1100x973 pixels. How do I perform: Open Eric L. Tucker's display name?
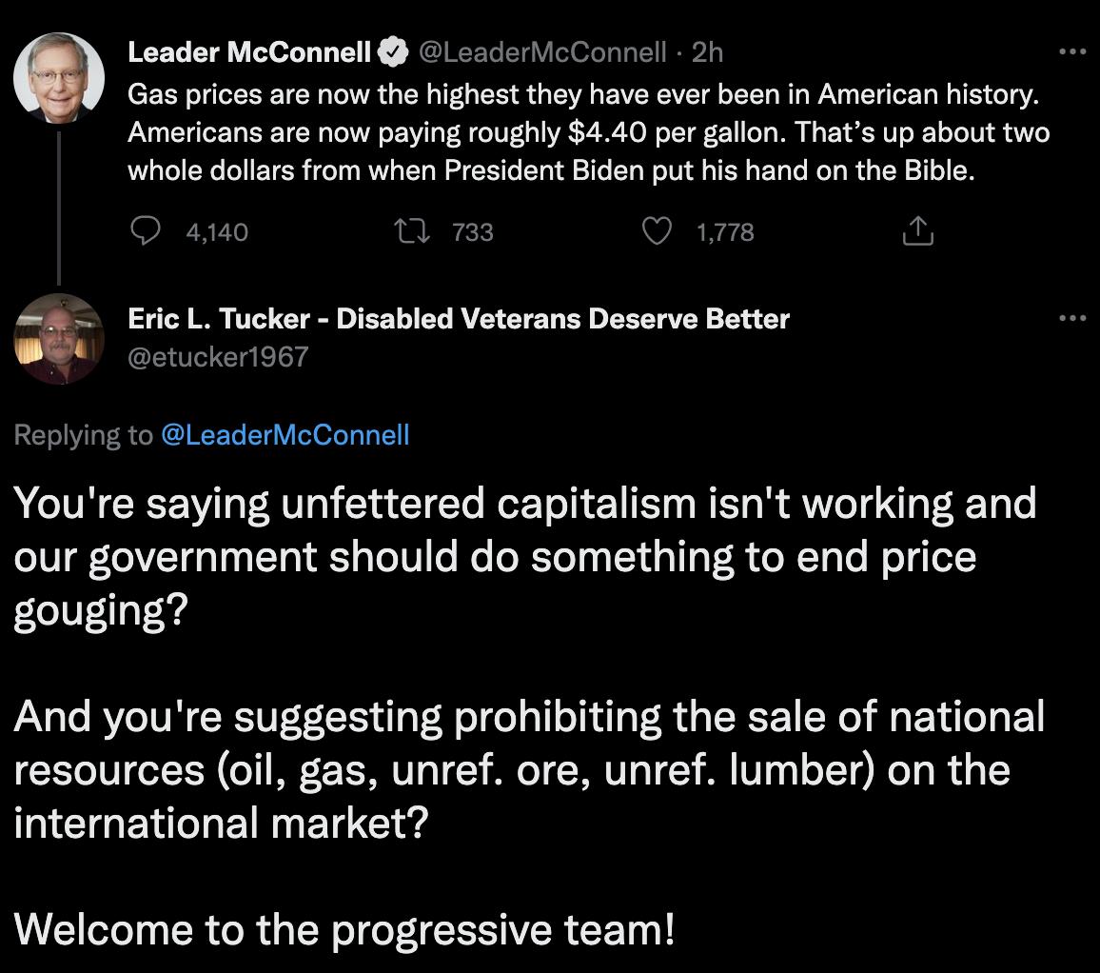[458, 319]
